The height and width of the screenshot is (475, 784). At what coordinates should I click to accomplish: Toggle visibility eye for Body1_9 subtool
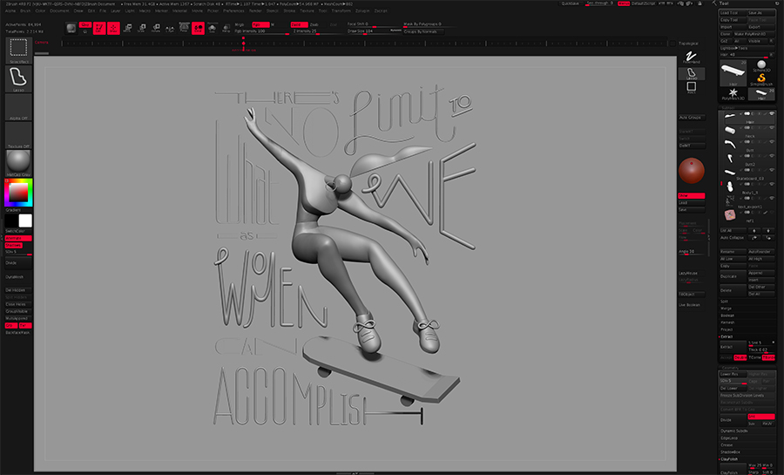click(772, 184)
